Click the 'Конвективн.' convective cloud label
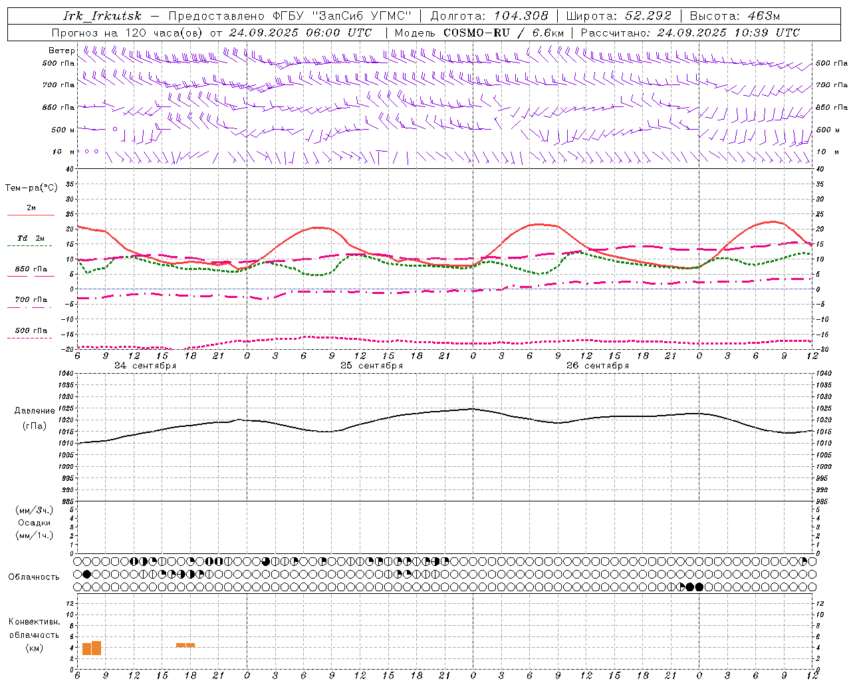 35,622
